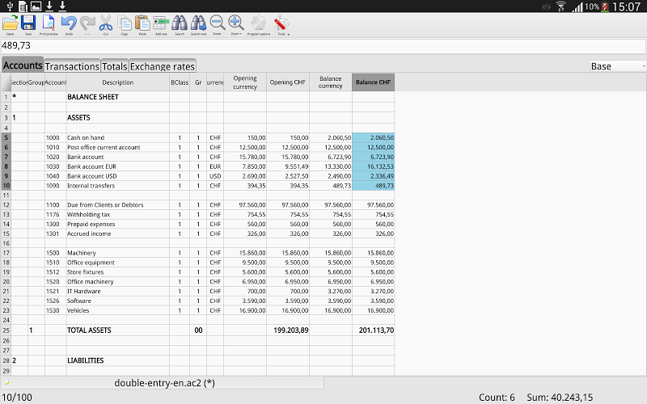Zoom in with the magnifier plus
Image resolution: width=647 pixels, height=404 pixels.
[x=236, y=25]
